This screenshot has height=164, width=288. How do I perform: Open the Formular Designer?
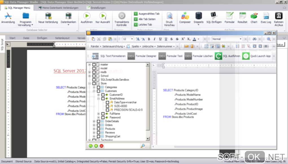coord(142,56)
